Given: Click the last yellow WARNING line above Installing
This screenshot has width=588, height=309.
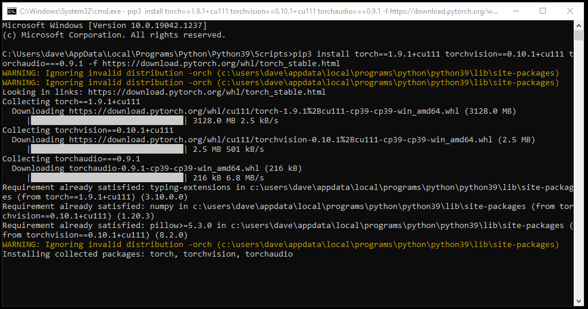Looking at the screenshot, I should (280, 245).
